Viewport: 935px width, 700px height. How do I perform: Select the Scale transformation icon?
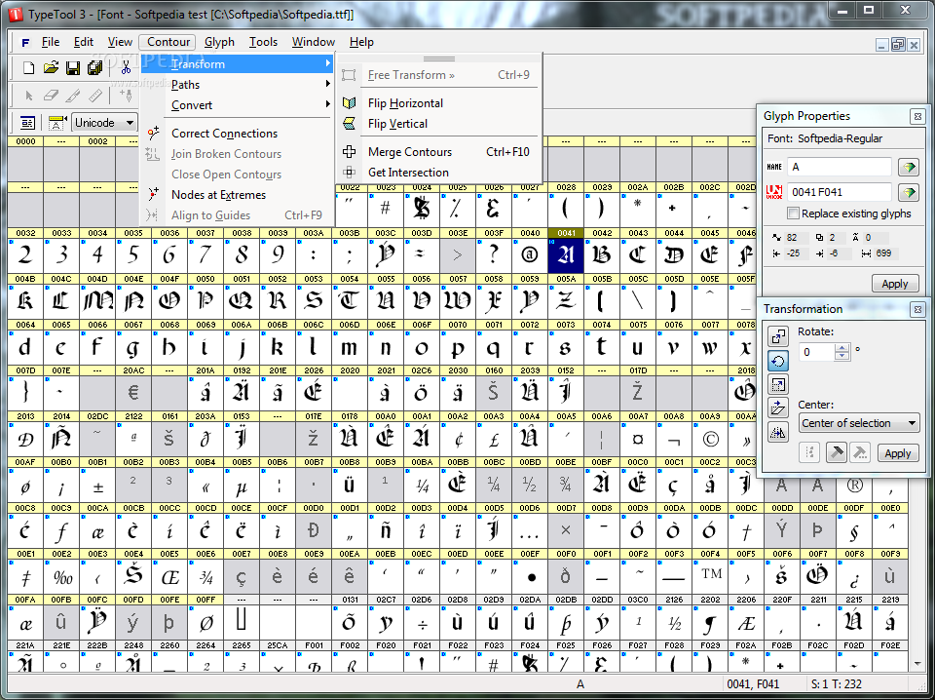pyautogui.click(x=777, y=384)
